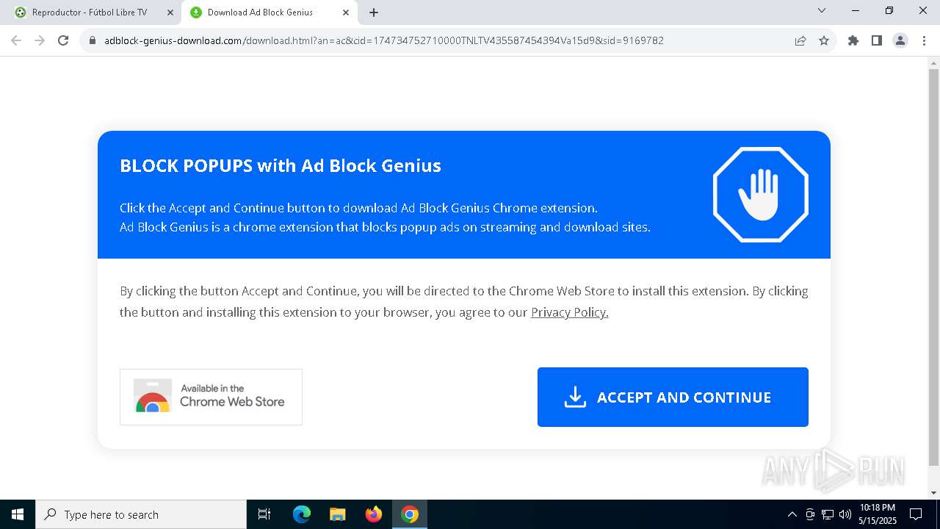Switch to the Reproductor - Fútbol Libre TV tab

[90, 12]
